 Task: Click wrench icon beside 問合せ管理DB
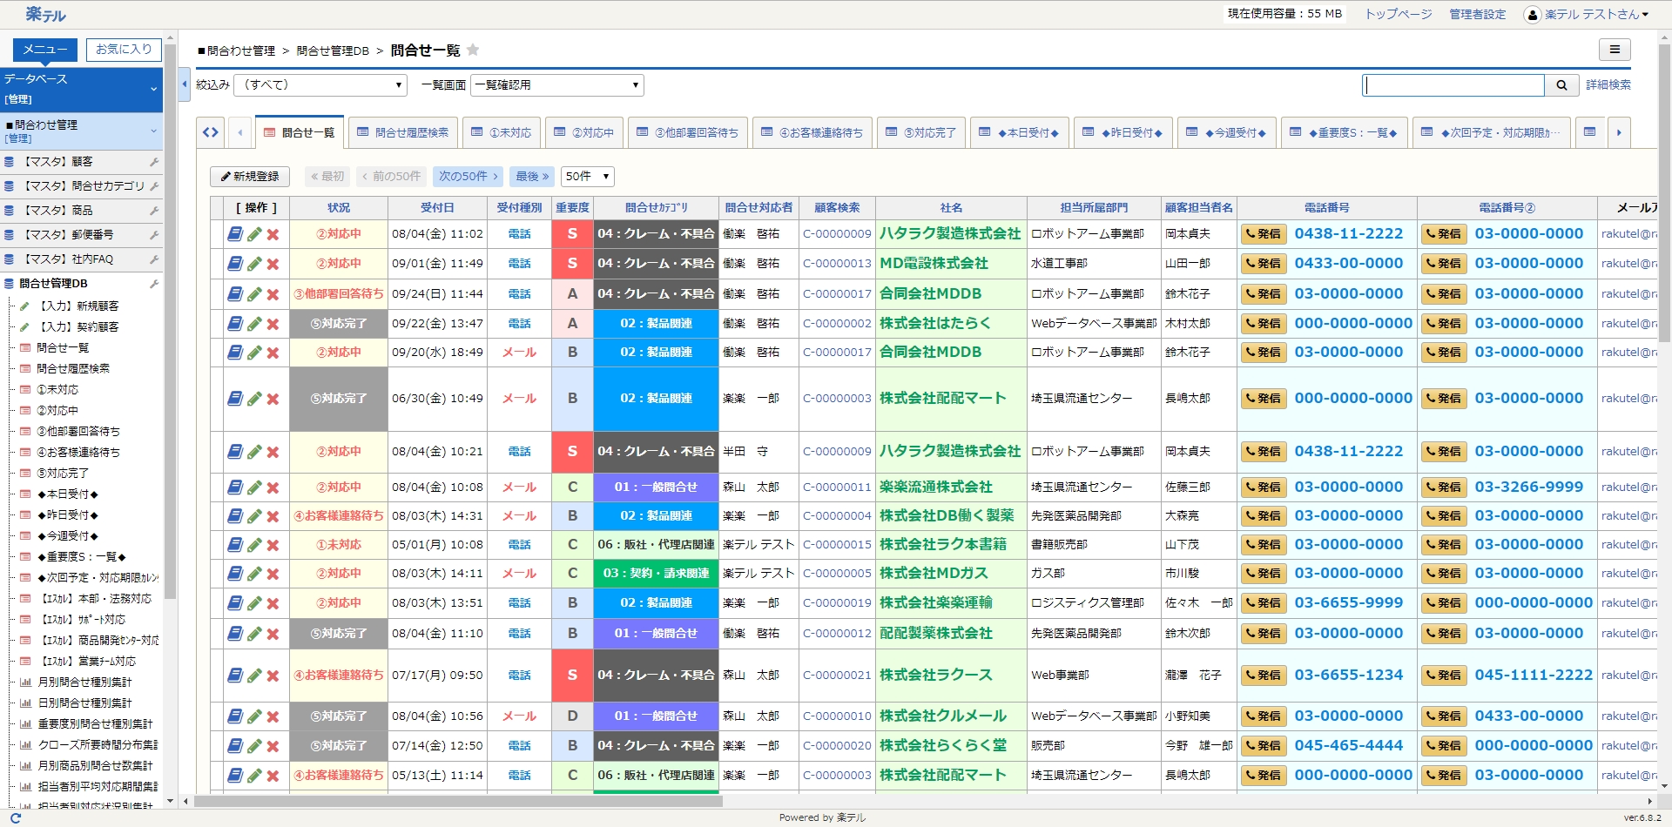[154, 284]
